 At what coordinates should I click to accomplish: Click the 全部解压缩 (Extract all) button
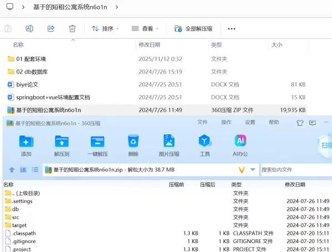coord(194,28)
